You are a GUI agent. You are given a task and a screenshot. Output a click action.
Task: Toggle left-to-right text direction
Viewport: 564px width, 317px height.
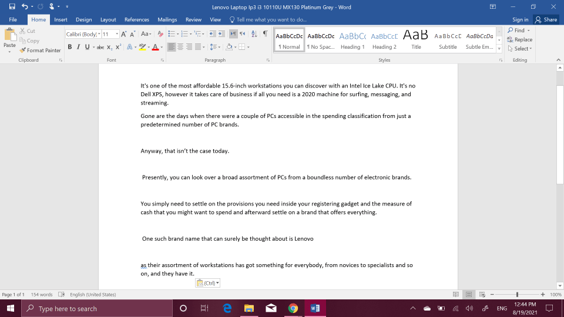pos(233,34)
